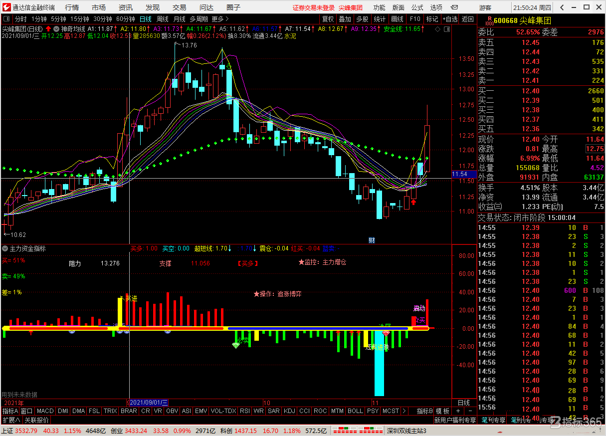Select the MACD indicator tab
The image size is (606, 436).
click(45, 411)
